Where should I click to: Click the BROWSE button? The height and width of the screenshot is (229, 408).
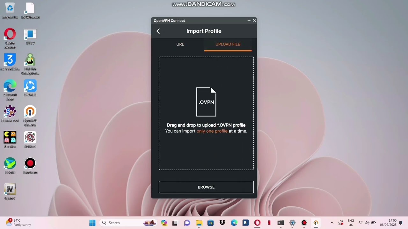click(x=206, y=187)
